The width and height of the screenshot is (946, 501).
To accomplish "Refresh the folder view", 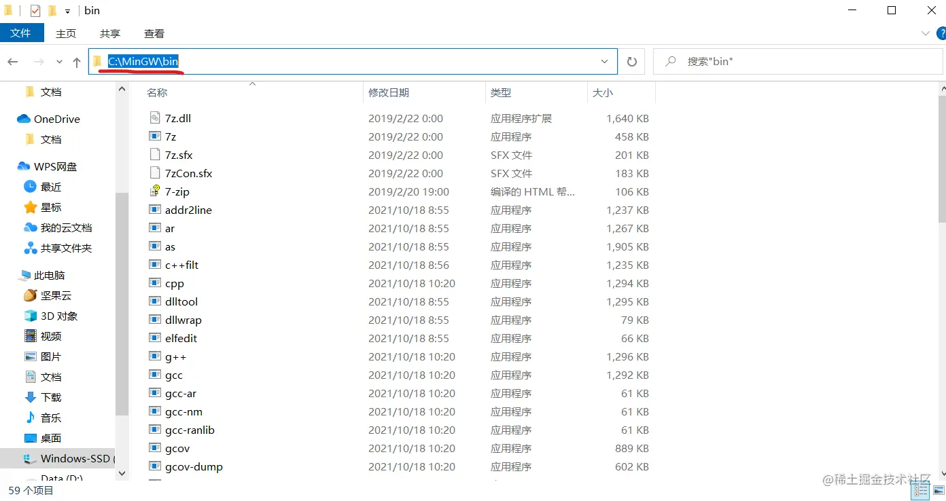I will [x=631, y=61].
